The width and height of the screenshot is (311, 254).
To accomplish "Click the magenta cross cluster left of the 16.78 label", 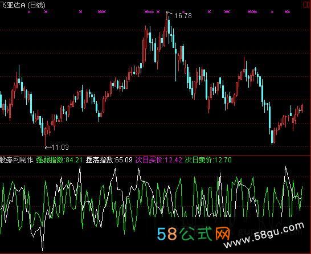I will pos(149,12).
